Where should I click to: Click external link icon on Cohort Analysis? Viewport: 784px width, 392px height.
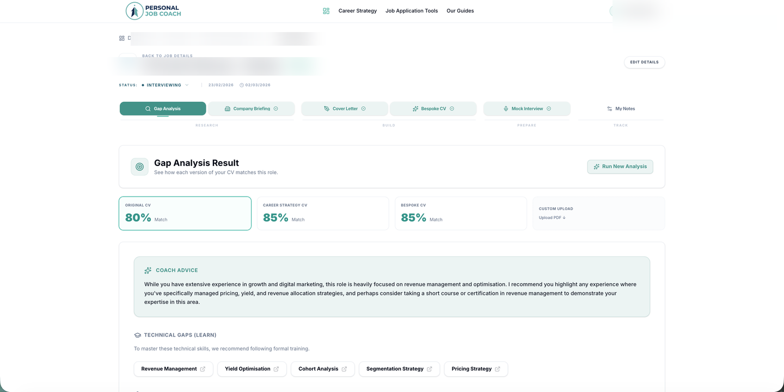(x=344, y=369)
